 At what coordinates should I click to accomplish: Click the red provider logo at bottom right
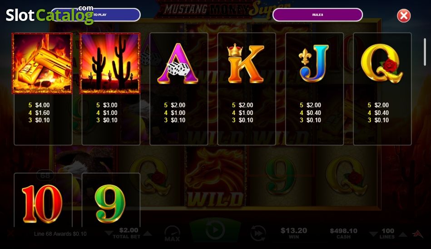click(x=417, y=234)
